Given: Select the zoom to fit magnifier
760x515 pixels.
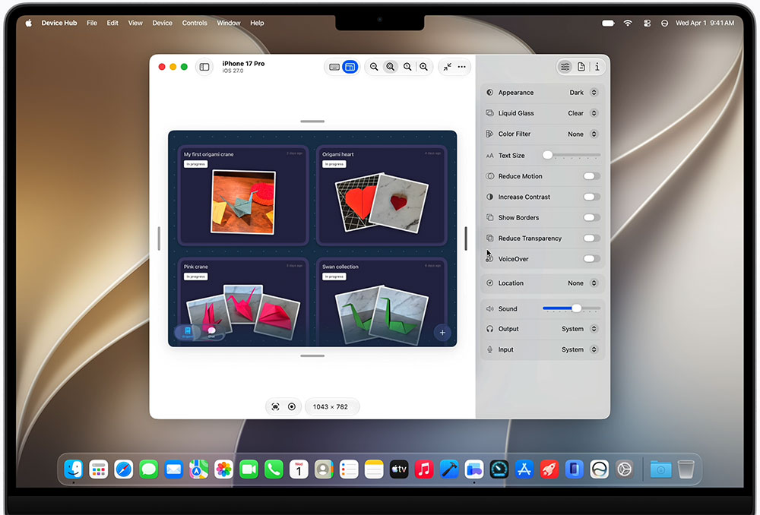Looking at the screenshot, I should tap(390, 67).
